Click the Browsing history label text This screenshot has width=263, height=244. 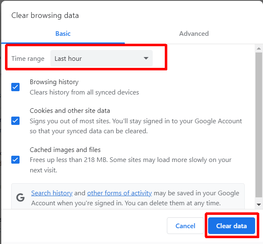tap(54, 82)
